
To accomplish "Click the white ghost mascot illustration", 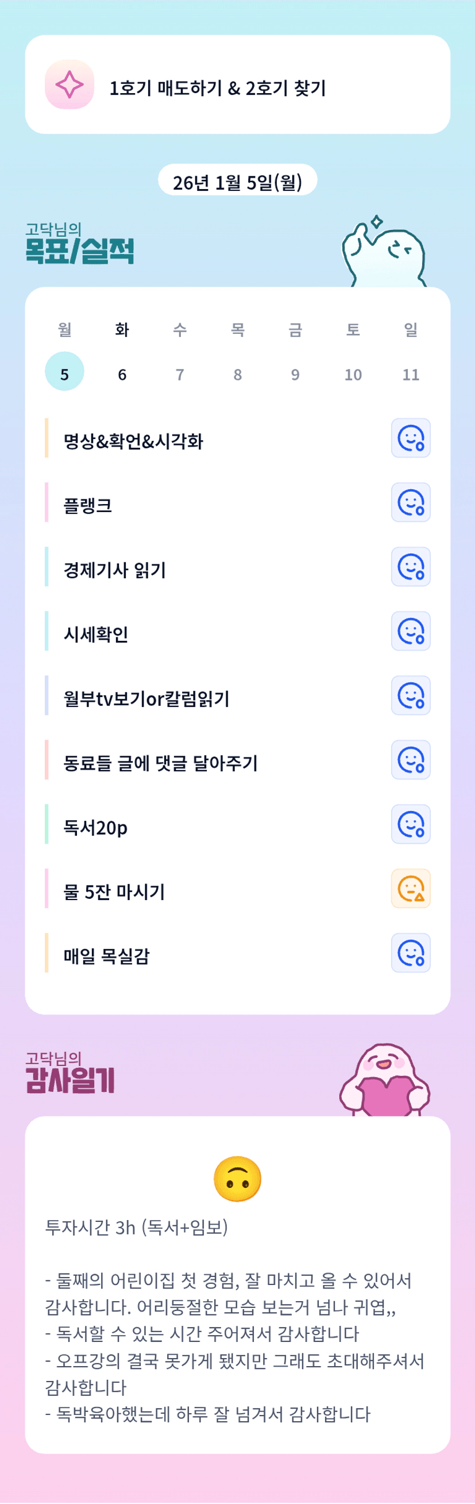I will tap(385, 253).
